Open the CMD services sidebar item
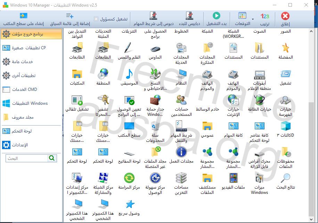Image resolution: width=318 pixels, height=223 pixels. (x=31, y=89)
